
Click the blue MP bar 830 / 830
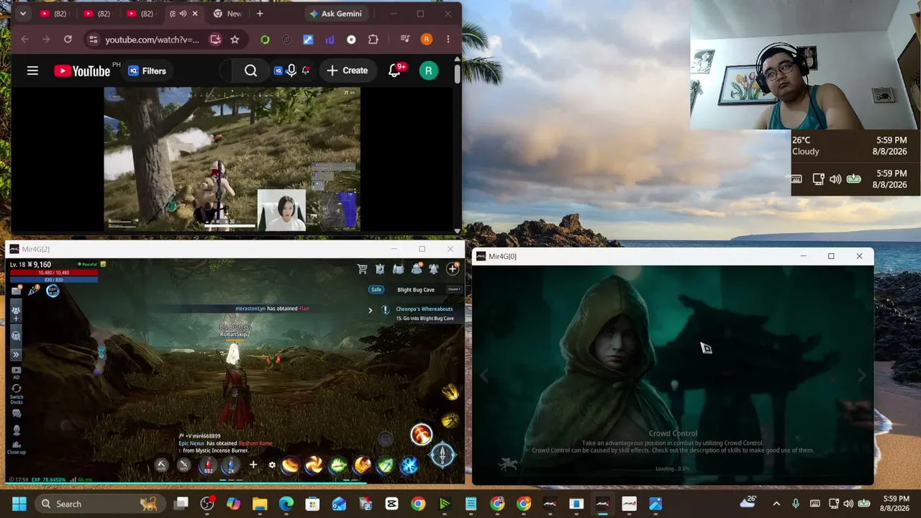pyautogui.click(x=53, y=280)
